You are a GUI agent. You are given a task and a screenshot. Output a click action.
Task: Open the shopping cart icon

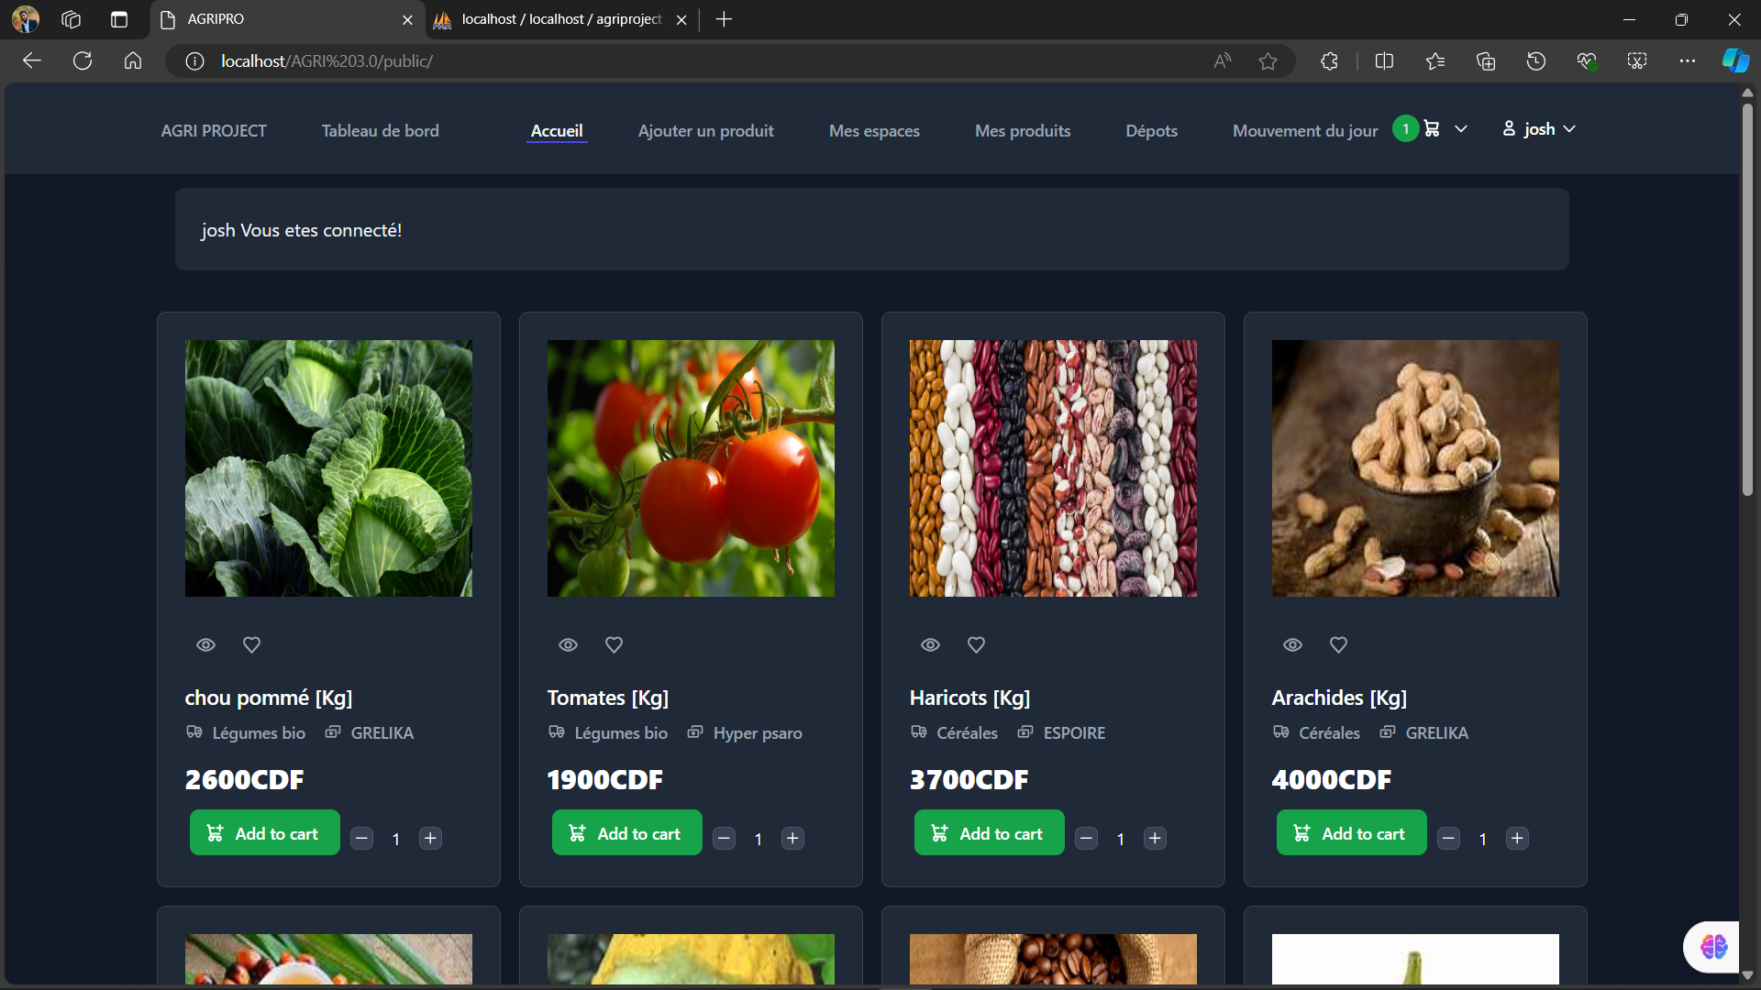coord(1432,129)
